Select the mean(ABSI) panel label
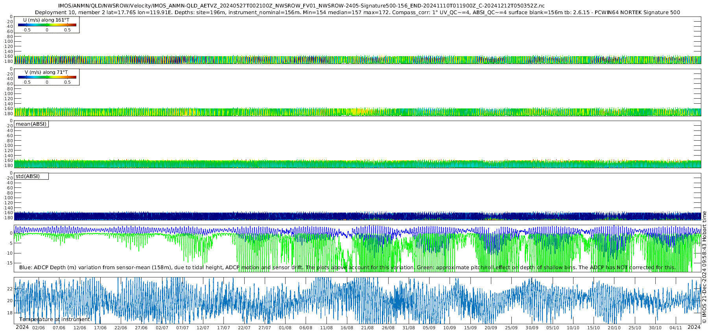This screenshot has width=708, height=334. coord(31,124)
